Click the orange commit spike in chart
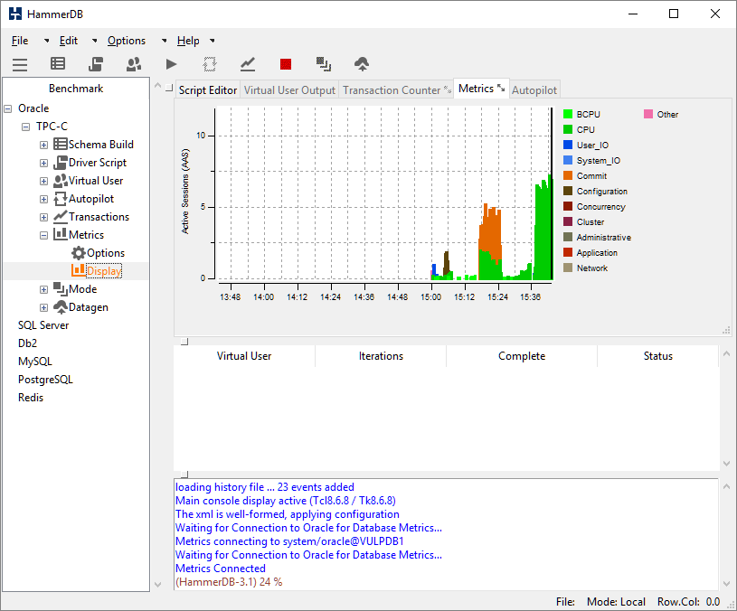 (490, 230)
